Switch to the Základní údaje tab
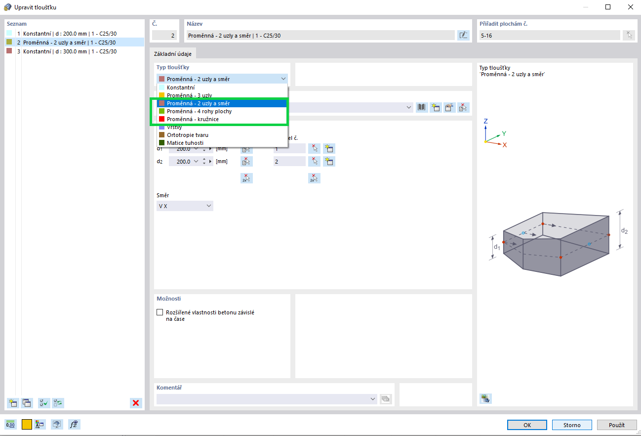 [173, 54]
